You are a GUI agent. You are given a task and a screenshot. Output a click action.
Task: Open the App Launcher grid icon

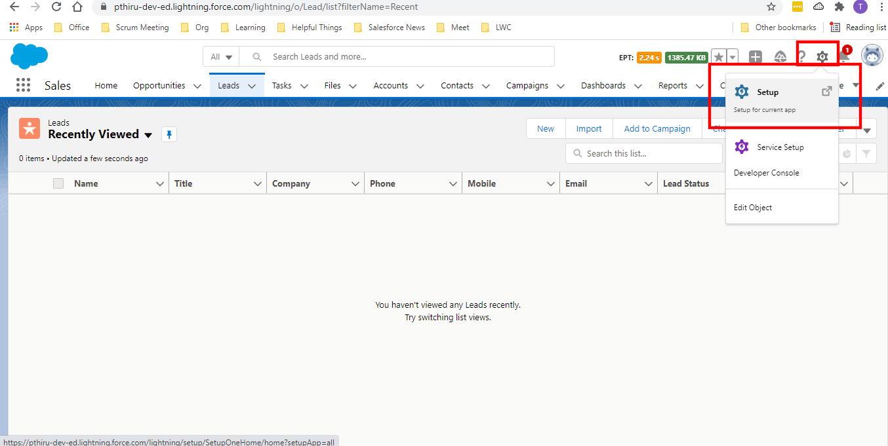(23, 84)
